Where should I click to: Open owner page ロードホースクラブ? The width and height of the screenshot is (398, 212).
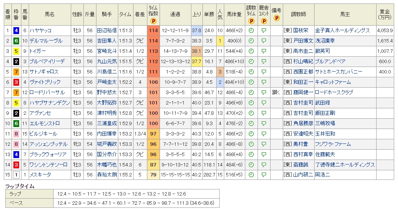(x=334, y=93)
